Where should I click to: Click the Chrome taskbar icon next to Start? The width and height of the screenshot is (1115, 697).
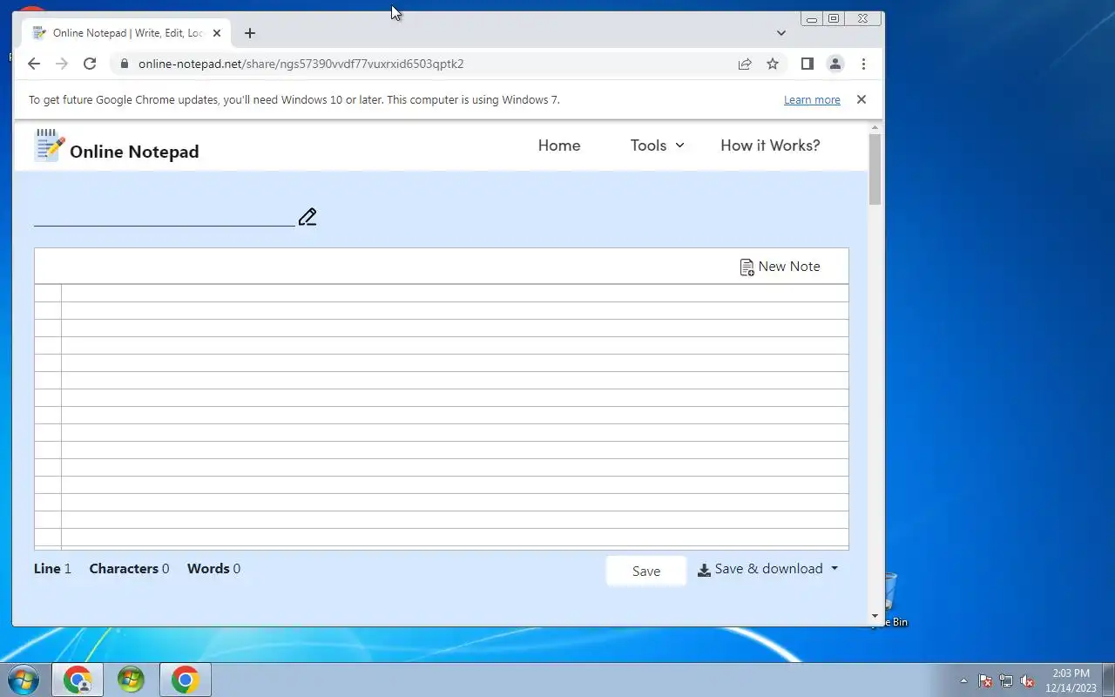(78, 680)
